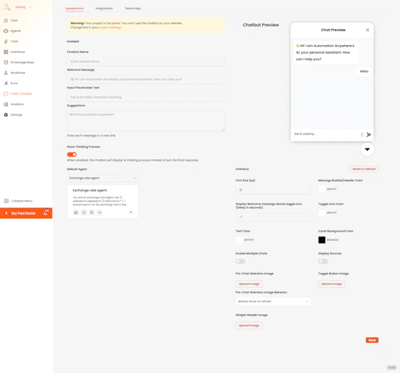The width and height of the screenshot is (400, 373).
Task: Click the Input Placeholder Text field
Action: (x=146, y=97)
